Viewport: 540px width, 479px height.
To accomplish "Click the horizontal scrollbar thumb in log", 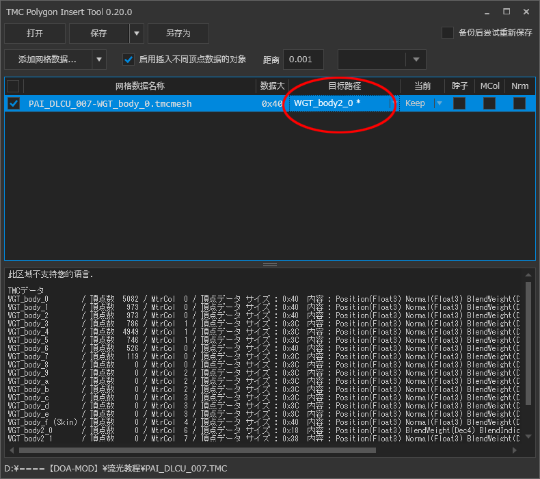I will coord(198,450).
